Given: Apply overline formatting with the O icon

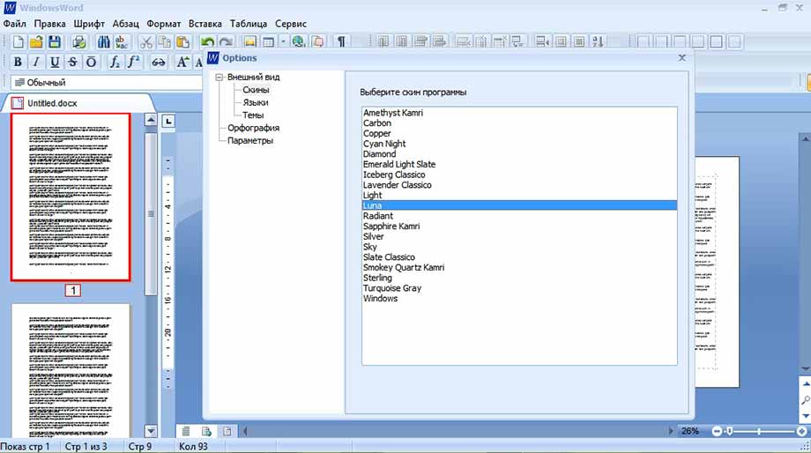Looking at the screenshot, I should (91, 62).
